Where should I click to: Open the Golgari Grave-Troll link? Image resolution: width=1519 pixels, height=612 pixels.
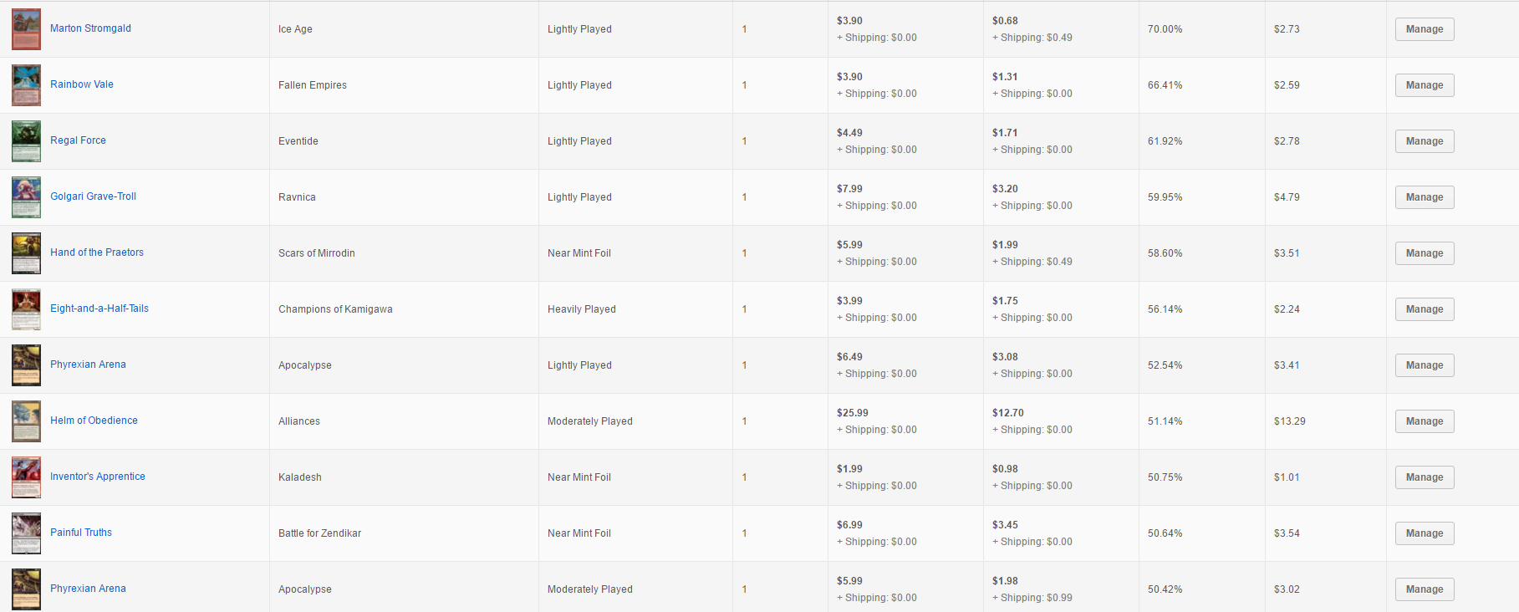pyautogui.click(x=93, y=196)
